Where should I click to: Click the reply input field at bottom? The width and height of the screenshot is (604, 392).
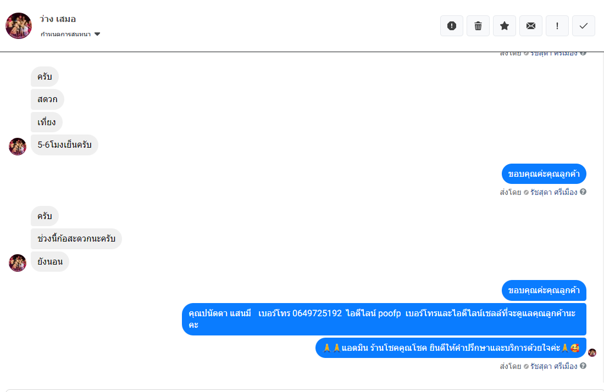click(302, 390)
